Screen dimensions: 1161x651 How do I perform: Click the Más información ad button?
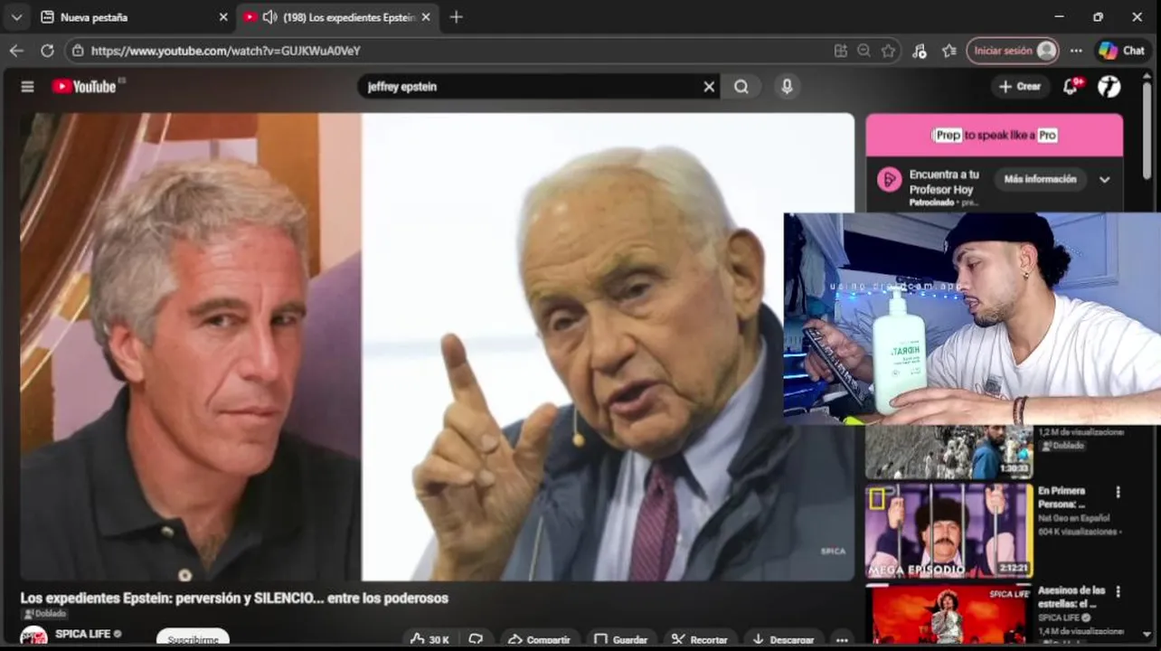coord(1040,179)
